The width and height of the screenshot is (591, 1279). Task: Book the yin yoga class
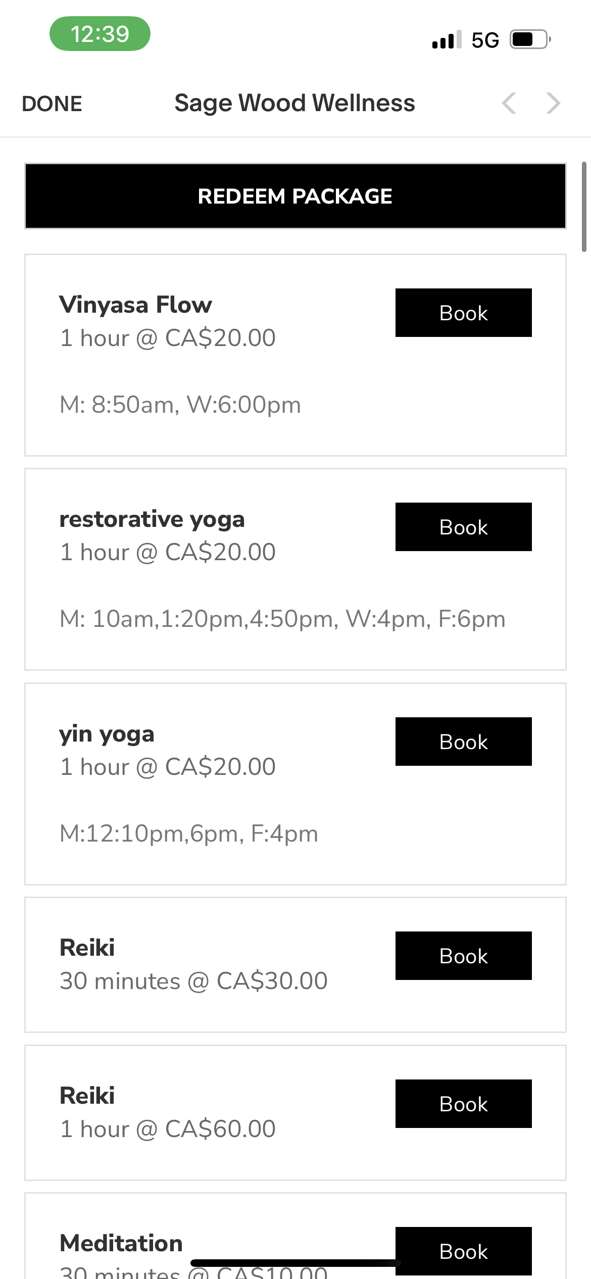tap(464, 742)
